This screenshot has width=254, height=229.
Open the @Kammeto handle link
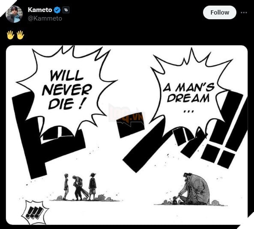tap(45, 18)
